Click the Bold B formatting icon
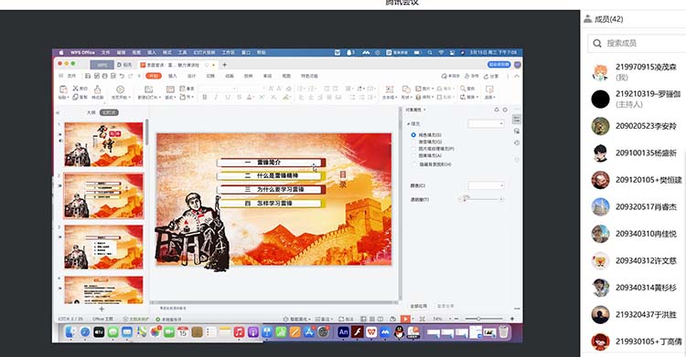Screen dimensions: 686x357 204,97
